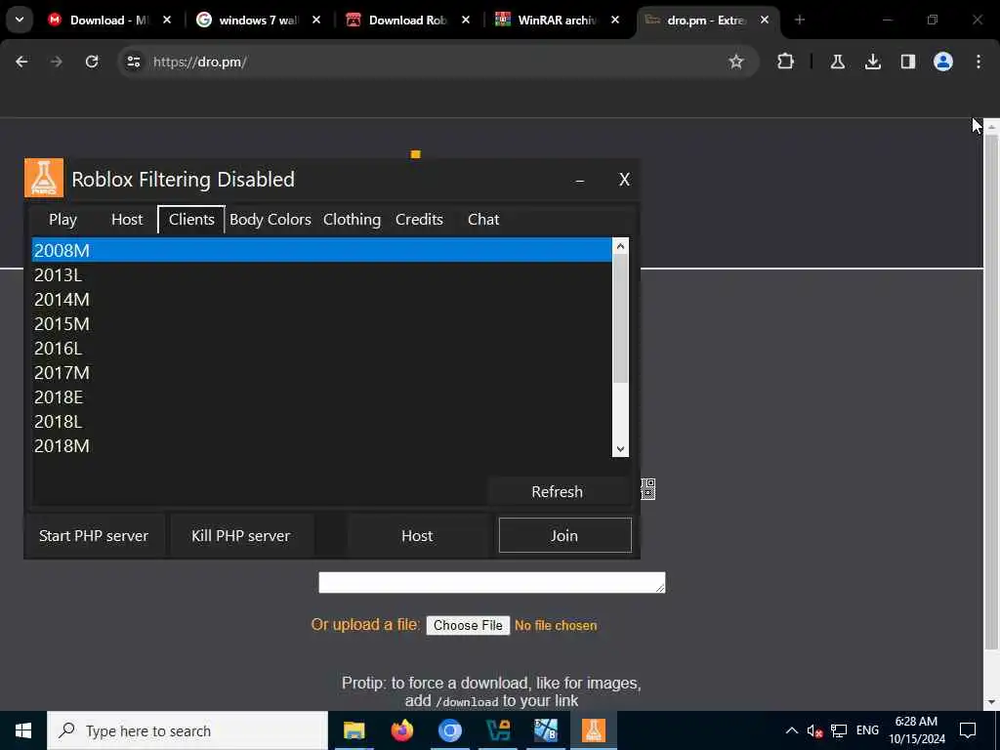Switch to the Clothing tab
1000x750 pixels.
point(352,220)
